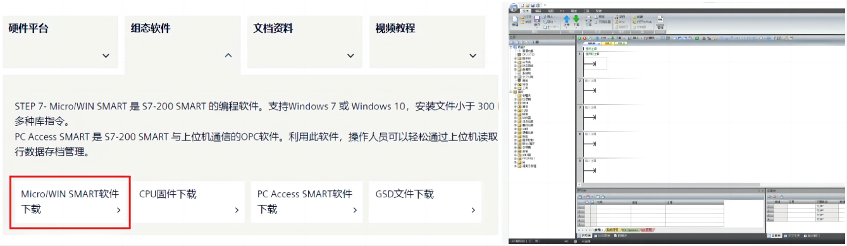847x246 pixels.
Task: Click quick-access Print icon in title bar
Action: coord(538,5)
